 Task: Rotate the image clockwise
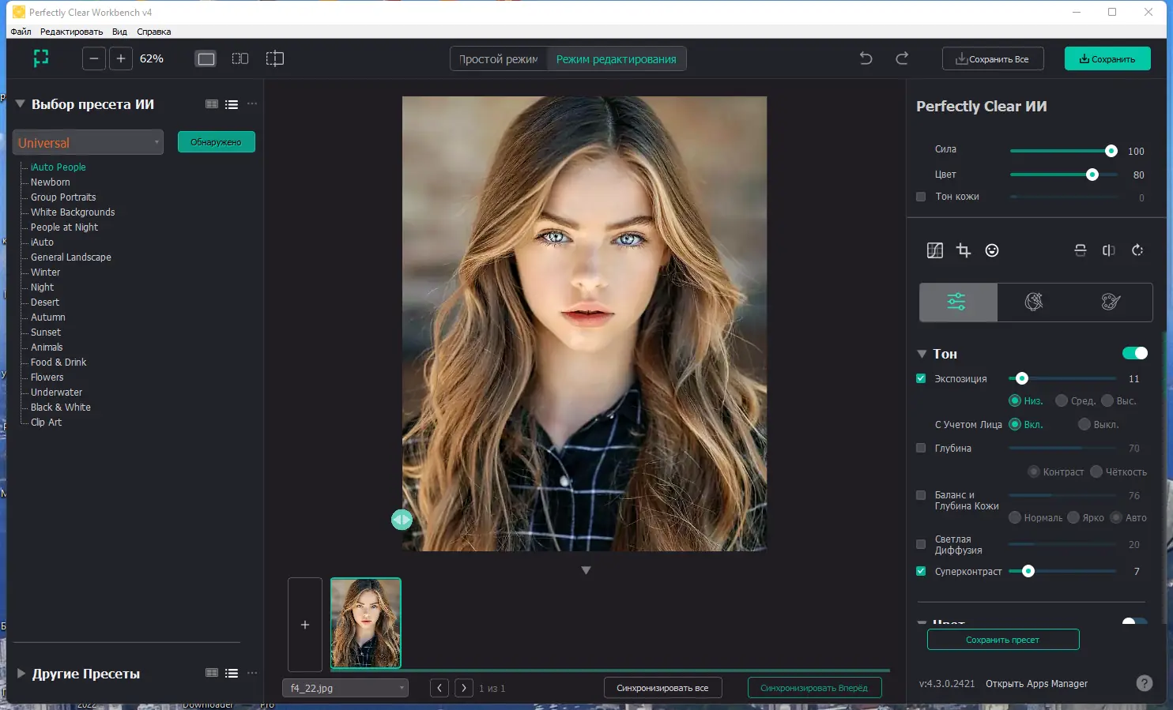[x=1137, y=250]
